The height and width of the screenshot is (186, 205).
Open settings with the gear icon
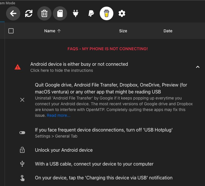point(122,14)
